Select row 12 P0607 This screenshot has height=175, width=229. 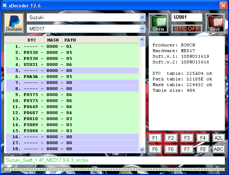click(72, 113)
